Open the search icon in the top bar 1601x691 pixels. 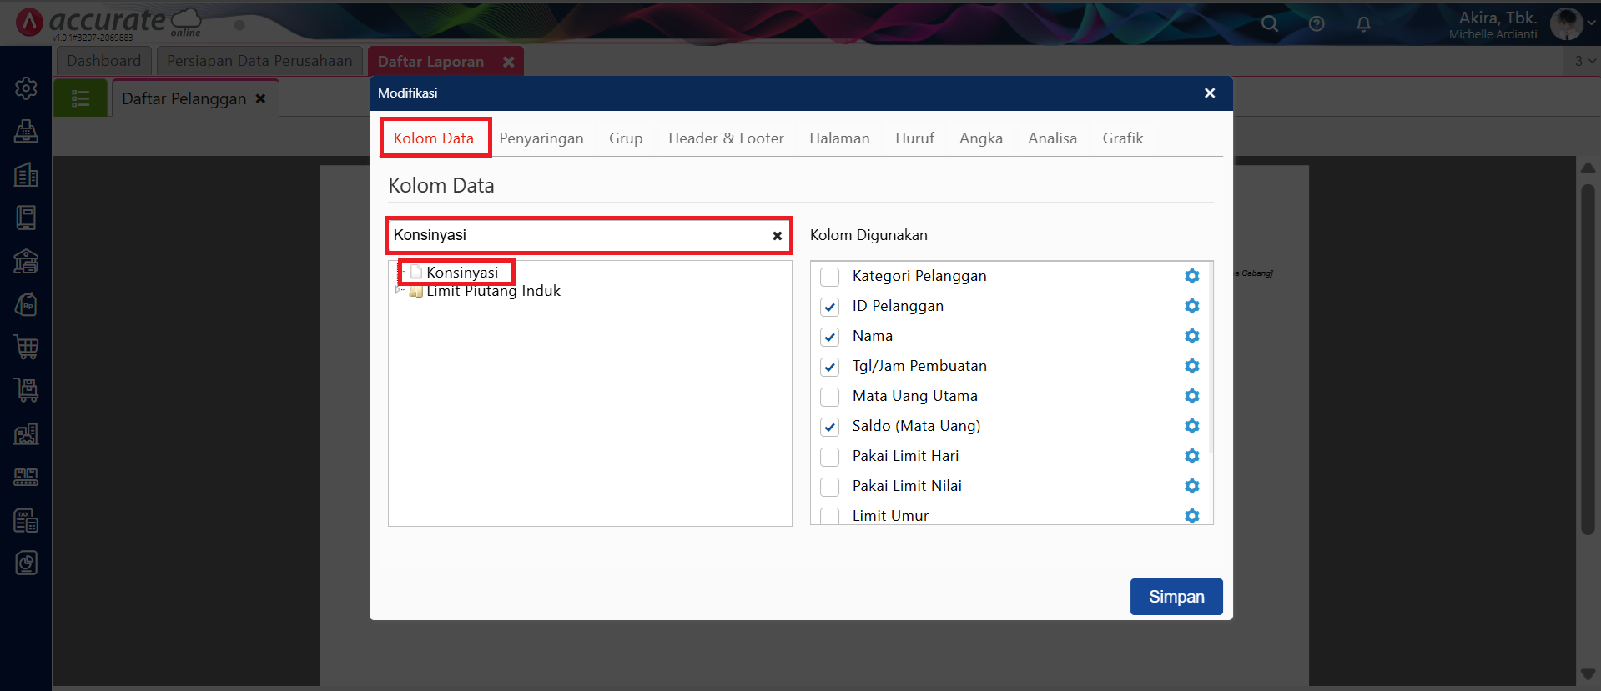tap(1269, 23)
